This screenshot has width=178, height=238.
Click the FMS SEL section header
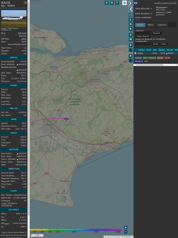point(14,108)
